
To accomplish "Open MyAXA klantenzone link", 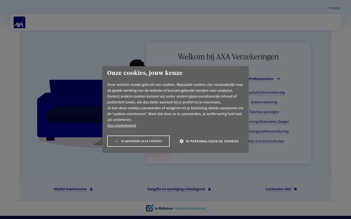I will click(70, 189).
